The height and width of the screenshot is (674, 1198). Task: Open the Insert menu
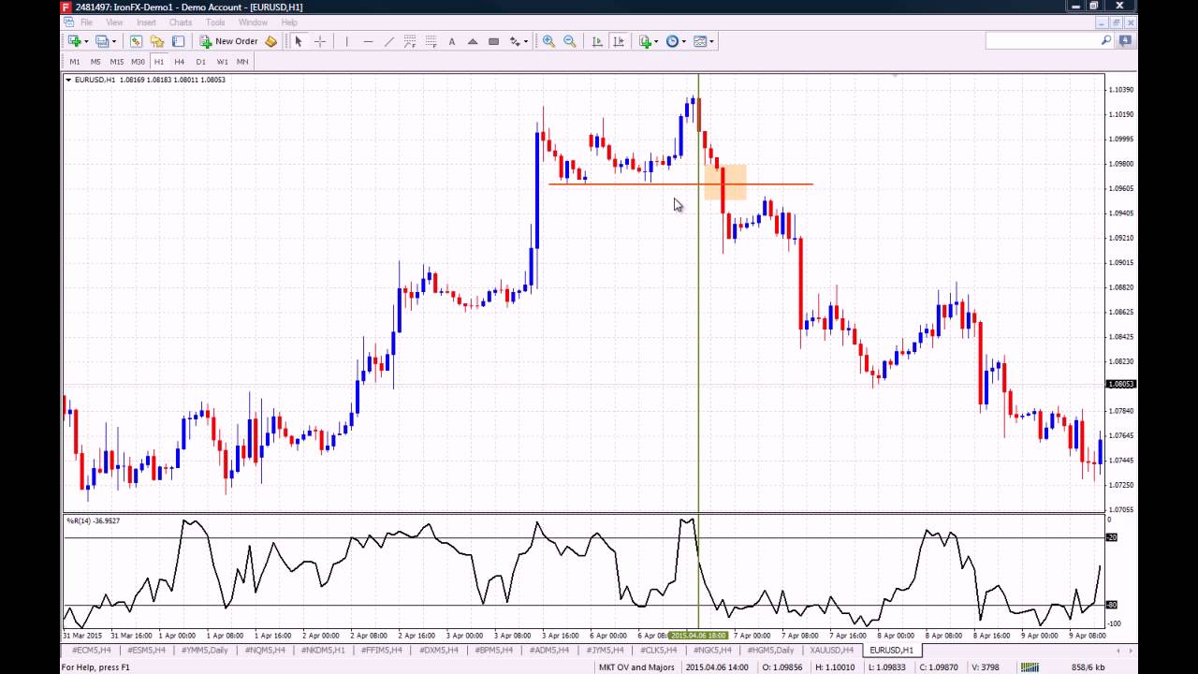click(x=146, y=22)
